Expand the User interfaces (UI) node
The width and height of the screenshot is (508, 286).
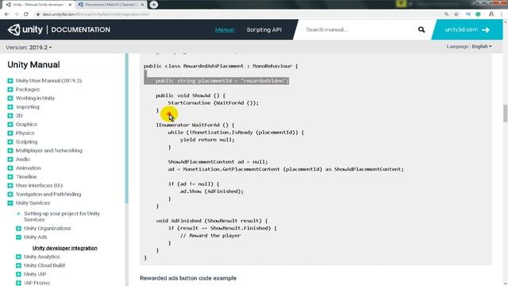(x=10, y=186)
